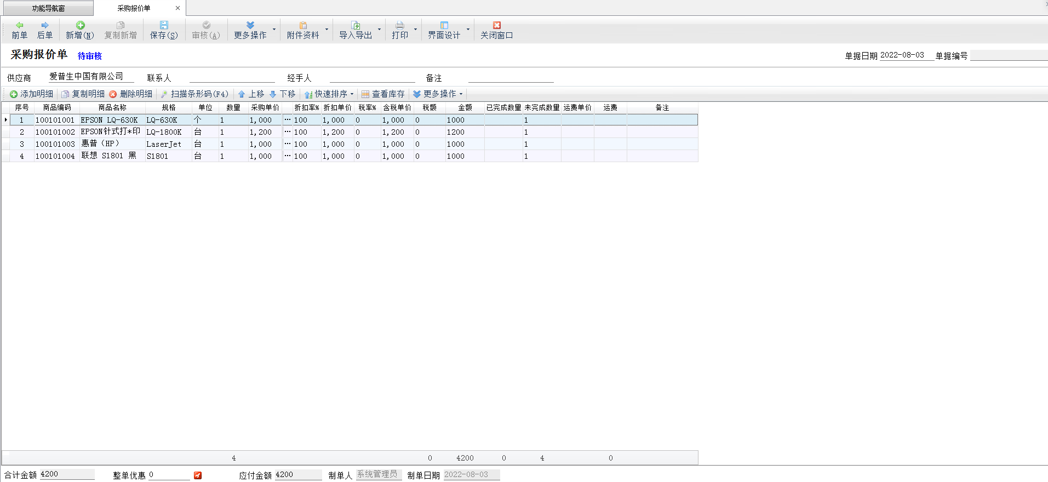1048x482 pixels.
Task: Click the 联系人 input field
Action: point(232,78)
